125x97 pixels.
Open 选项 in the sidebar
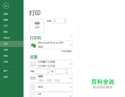click(5, 77)
